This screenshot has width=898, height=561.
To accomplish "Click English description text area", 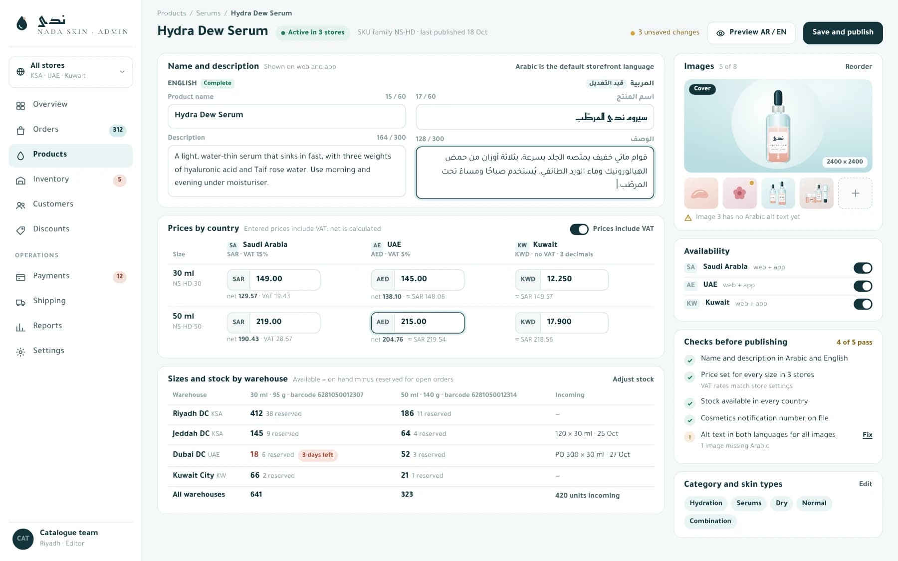I will [287, 171].
